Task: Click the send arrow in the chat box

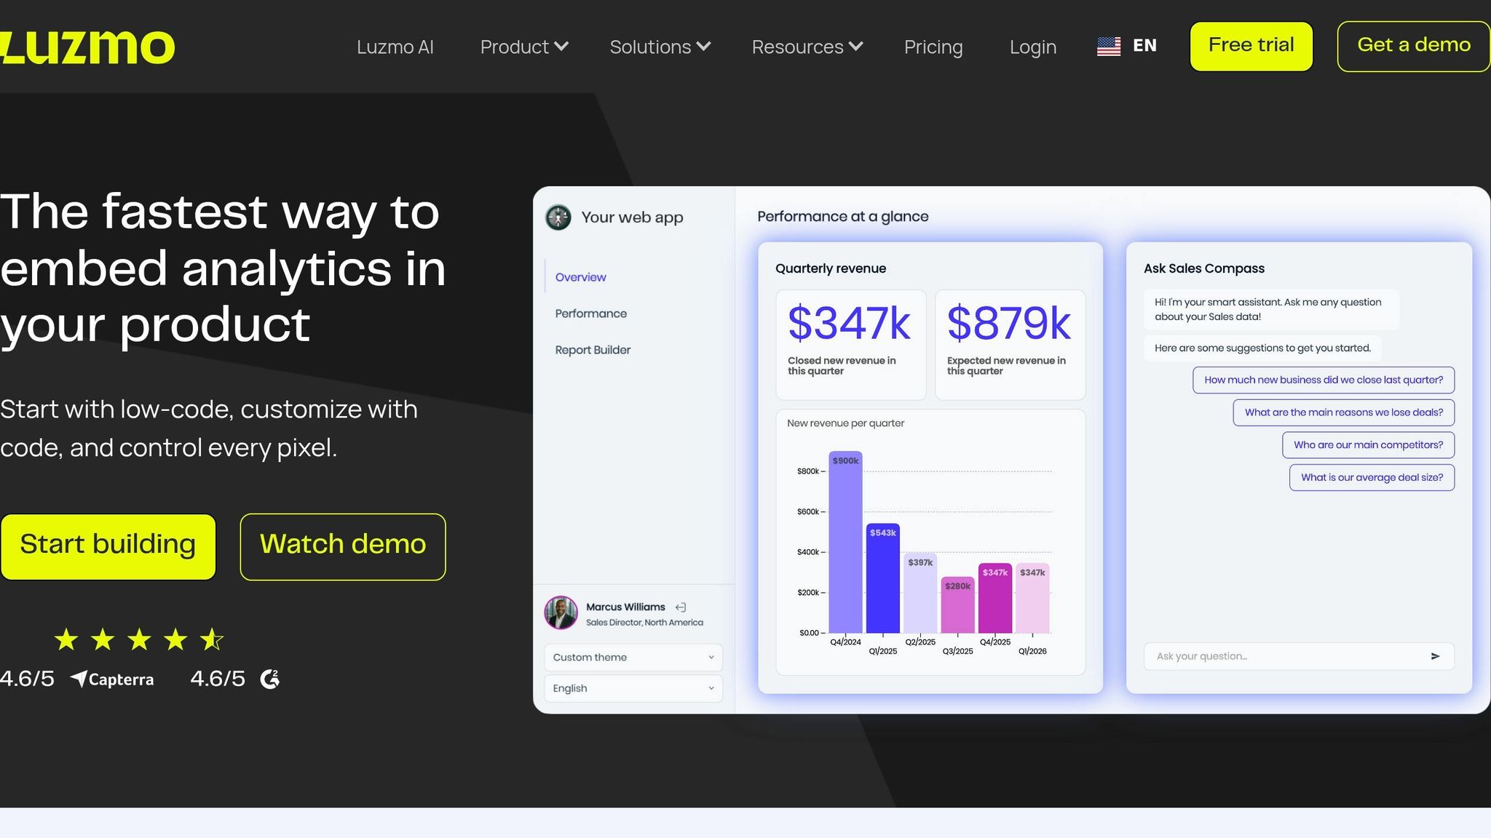Action: [1435, 656]
